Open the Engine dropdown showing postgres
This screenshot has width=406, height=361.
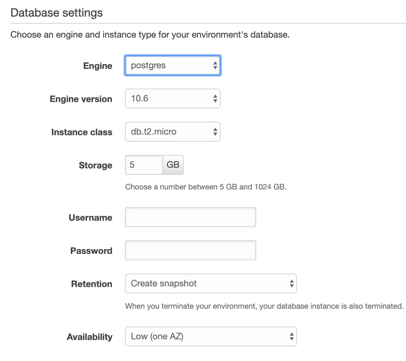tap(172, 66)
